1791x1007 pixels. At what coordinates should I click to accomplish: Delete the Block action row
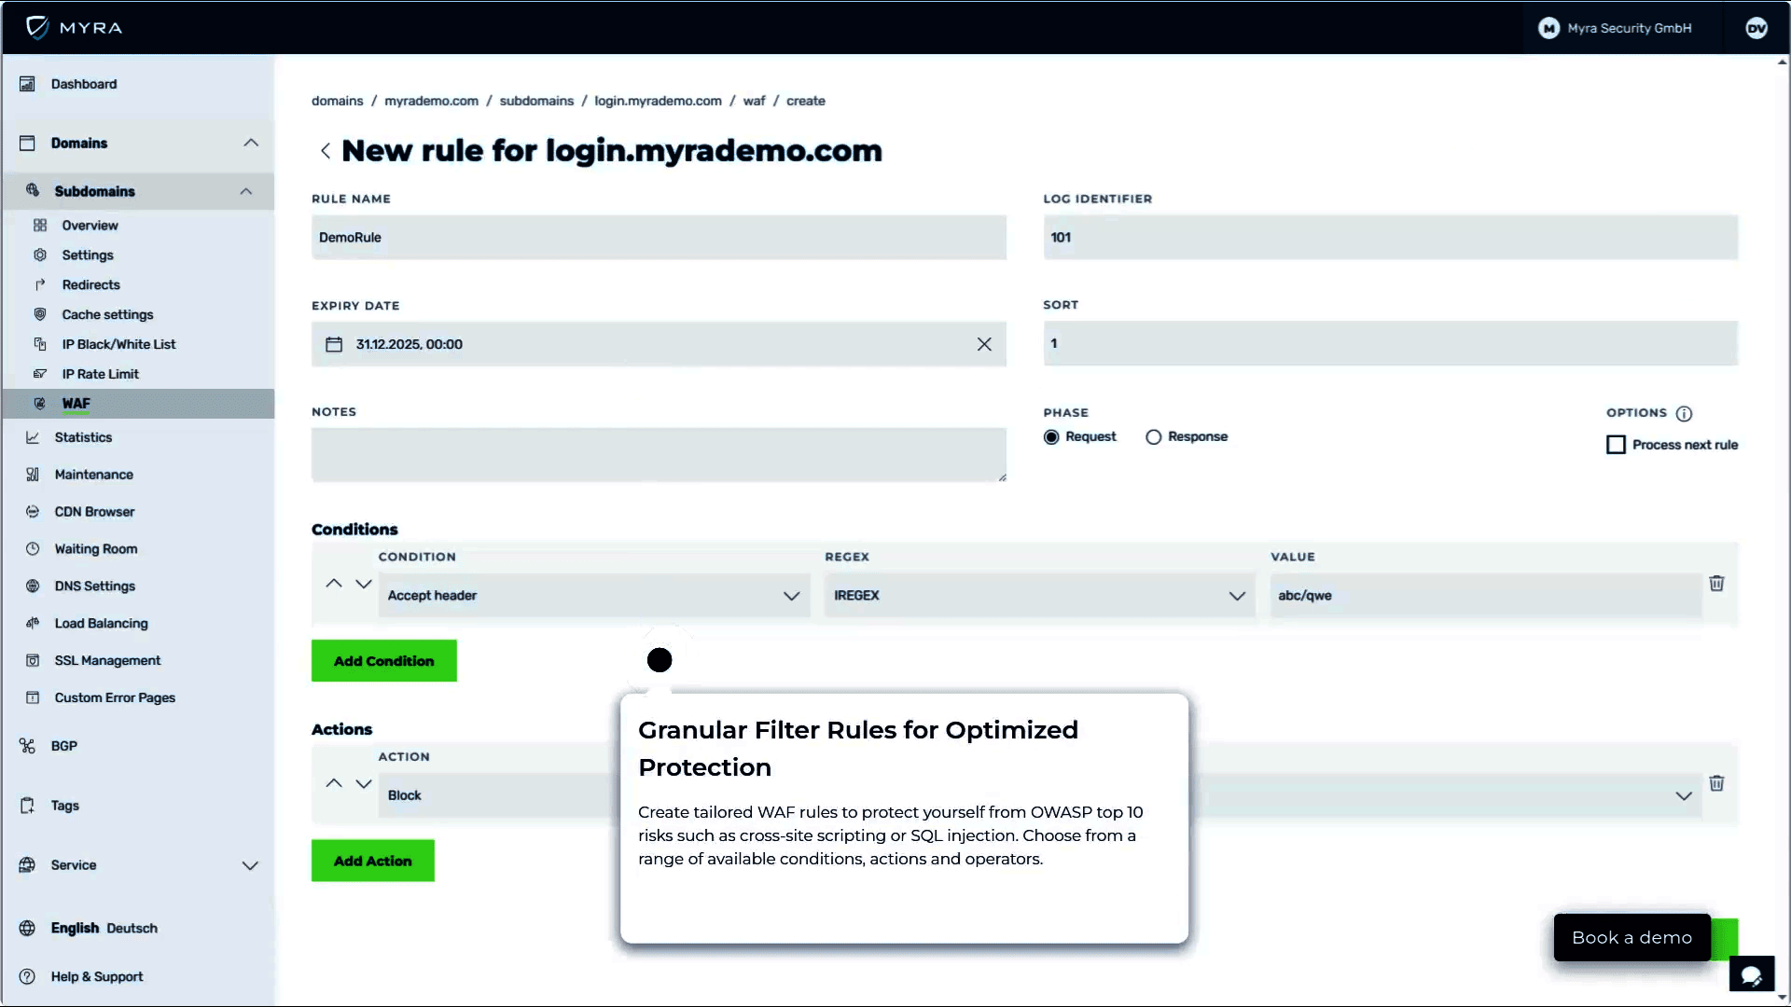point(1716,783)
